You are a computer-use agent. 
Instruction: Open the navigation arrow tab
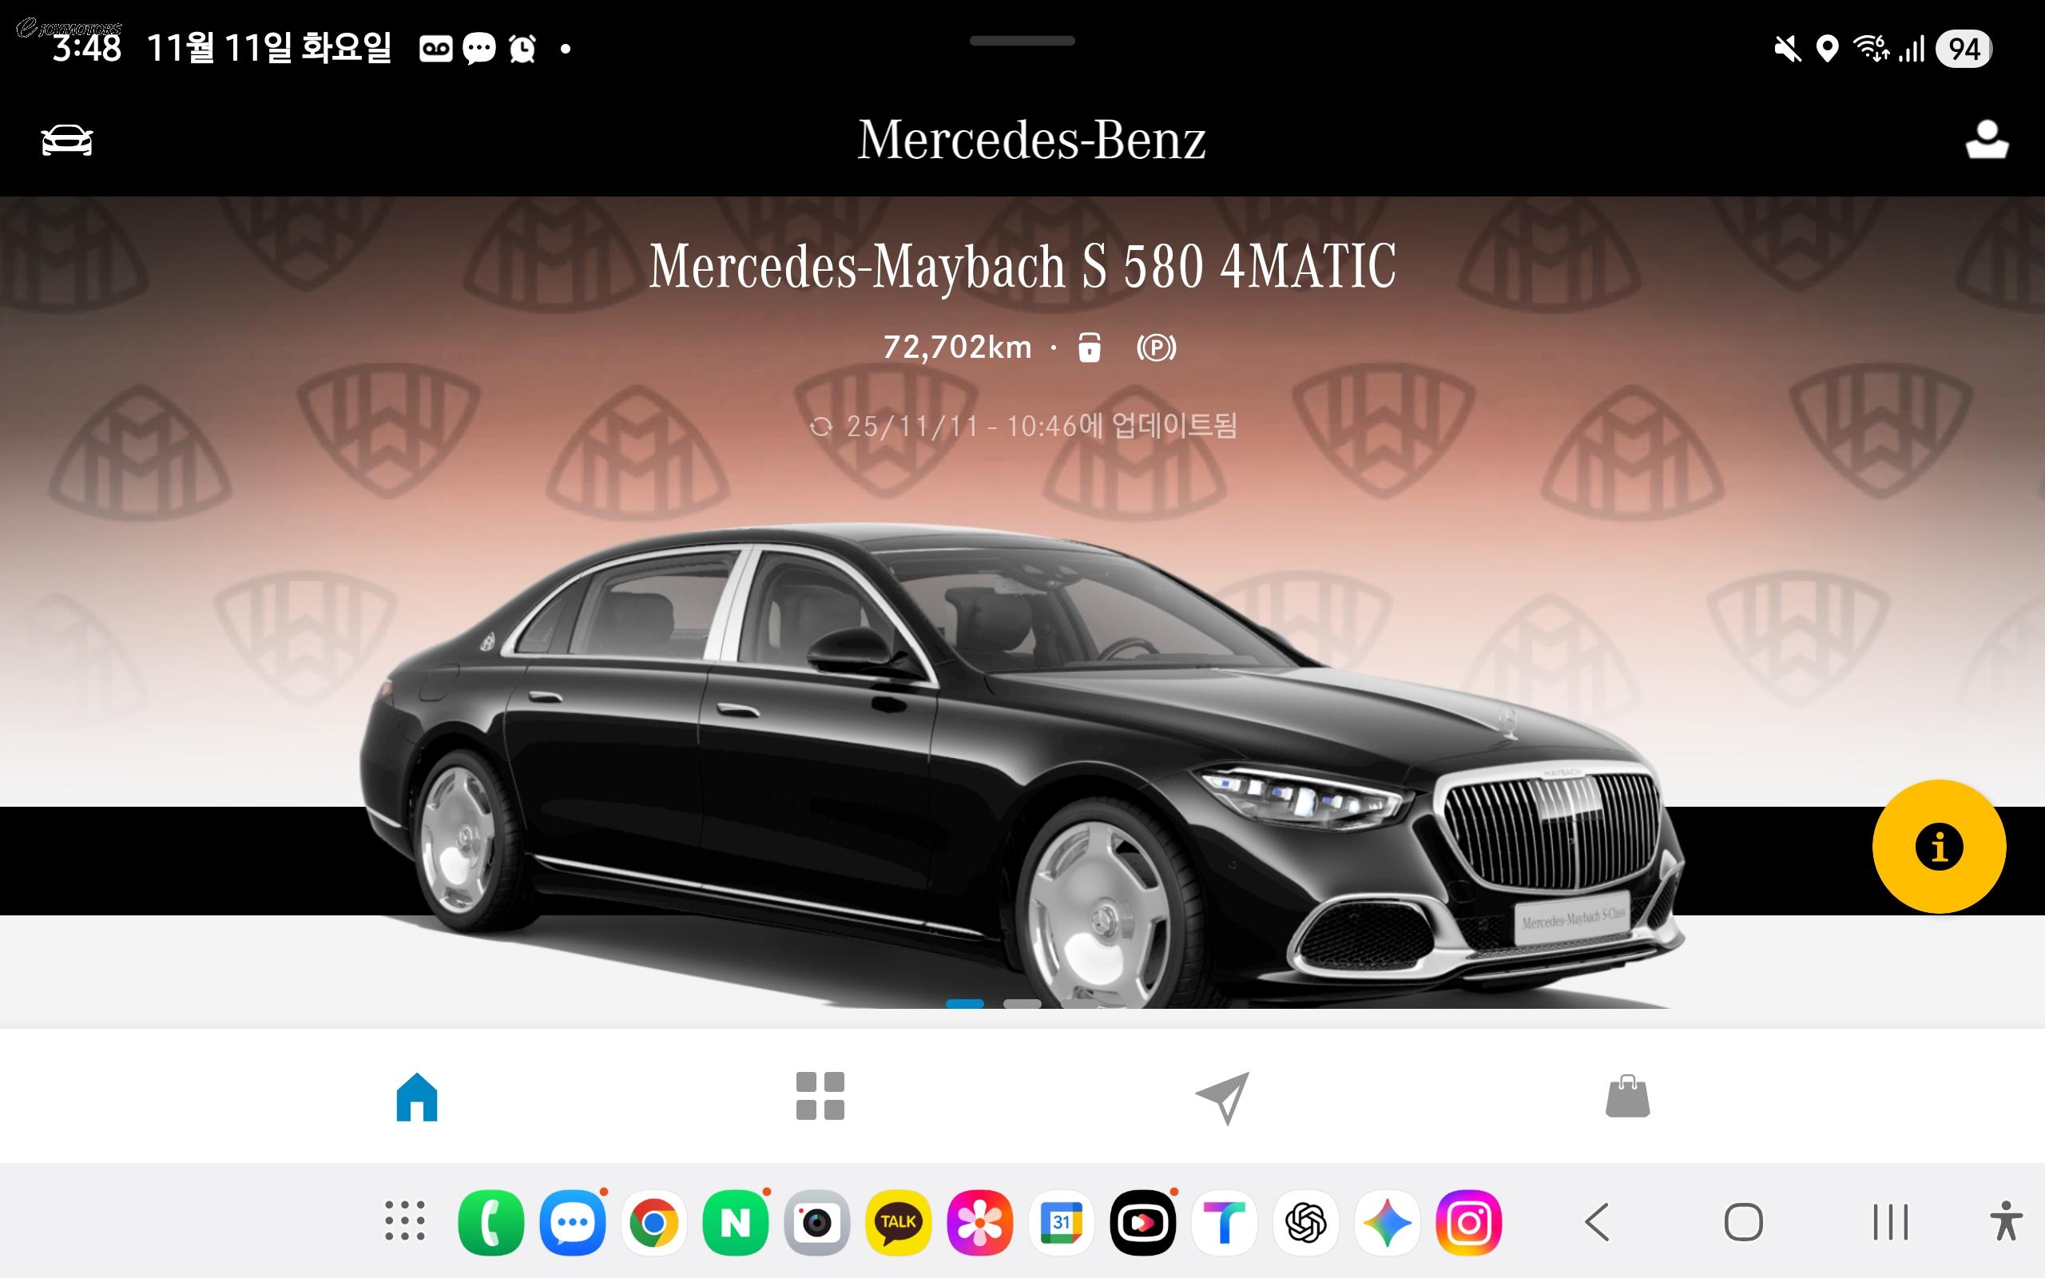click(1222, 1097)
